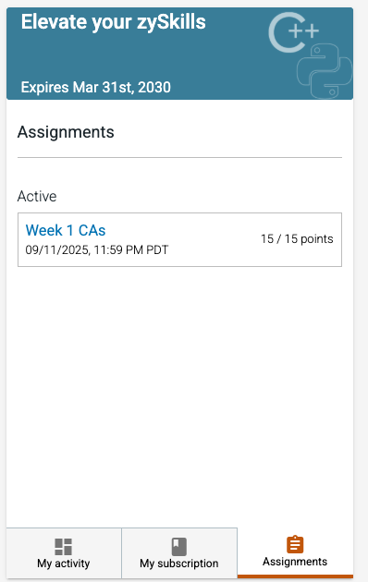The image size is (368, 582).
Task: Click the My activity dashboard icon
Action: pos(63,546)
